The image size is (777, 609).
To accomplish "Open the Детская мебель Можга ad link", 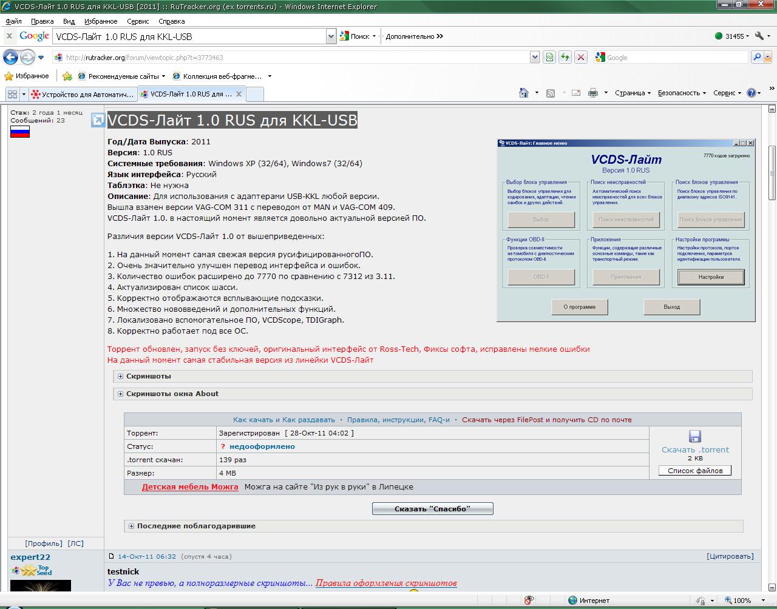I will click(x=190, y=486).
